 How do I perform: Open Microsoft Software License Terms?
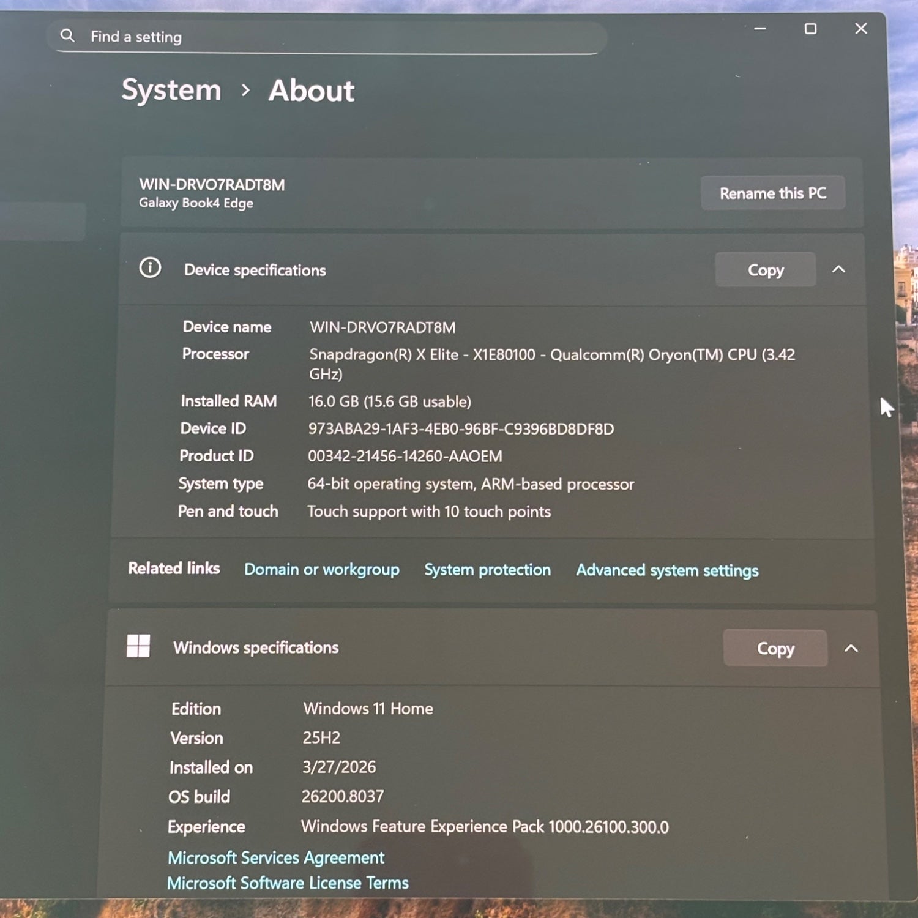[x=288, y=883]
